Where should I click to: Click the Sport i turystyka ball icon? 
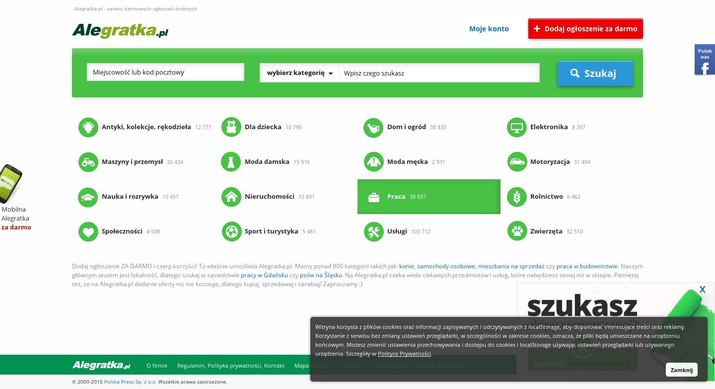(x=231, y=232)
